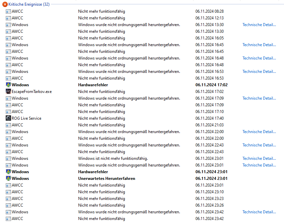Click the Windows icon at 22:00
284x223 pixels.
8,132
